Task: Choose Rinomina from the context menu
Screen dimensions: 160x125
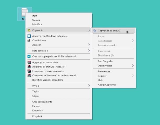Action: 59,111
